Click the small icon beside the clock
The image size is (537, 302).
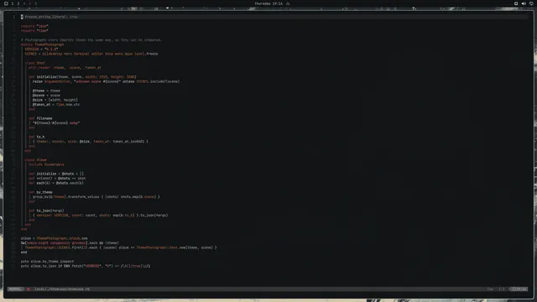288,3
